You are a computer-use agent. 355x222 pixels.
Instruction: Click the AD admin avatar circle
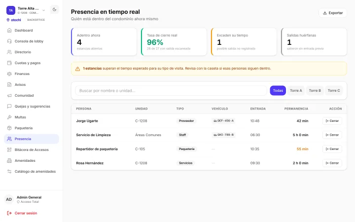[9, 199]
